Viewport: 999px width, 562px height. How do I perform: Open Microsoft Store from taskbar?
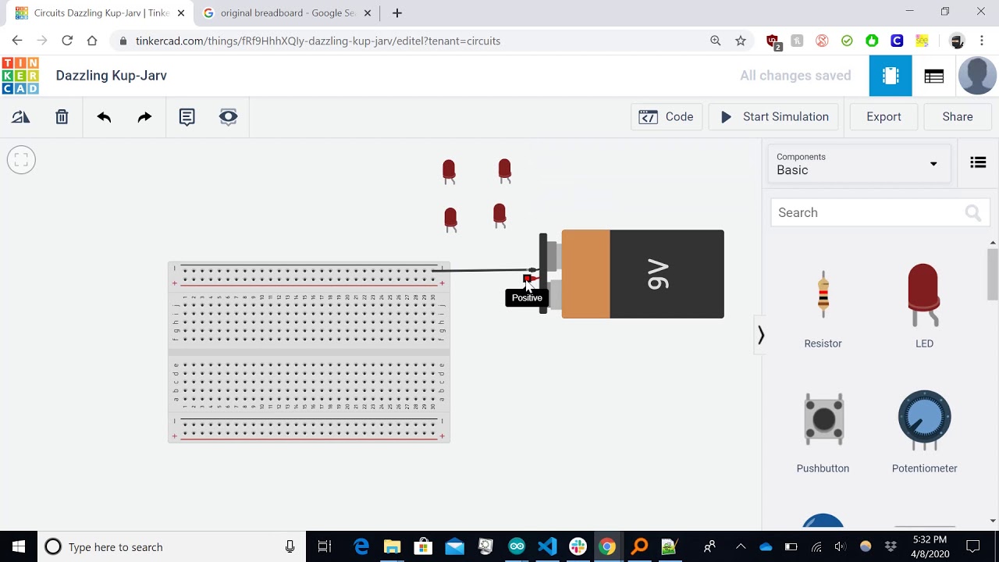coord(423,546)
